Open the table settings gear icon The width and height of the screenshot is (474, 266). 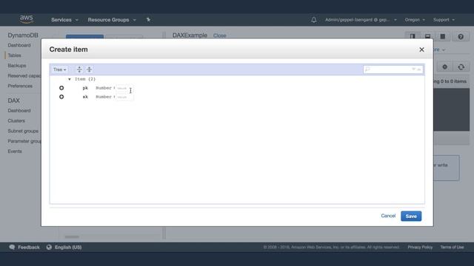(444, 67)
